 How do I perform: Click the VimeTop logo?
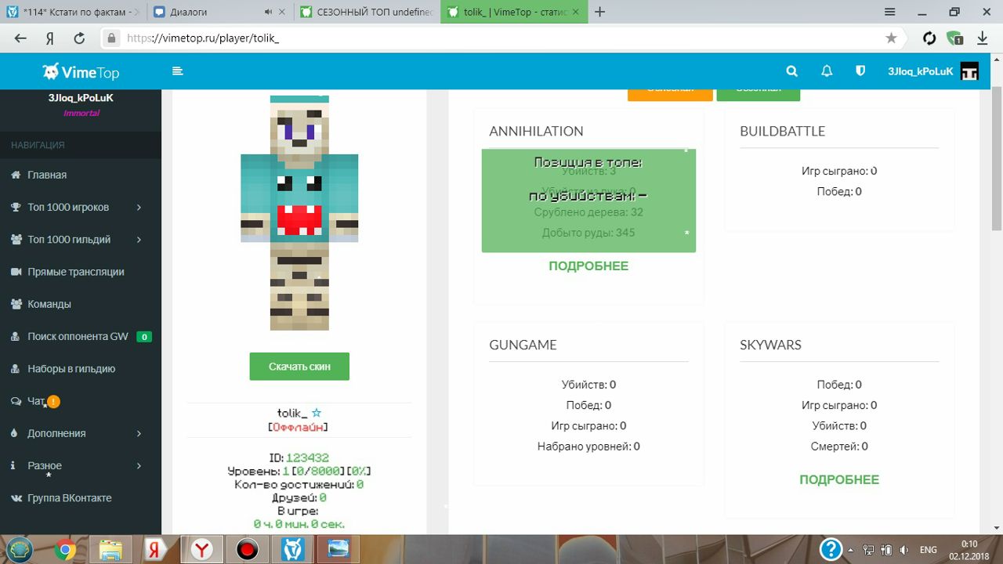81,72
